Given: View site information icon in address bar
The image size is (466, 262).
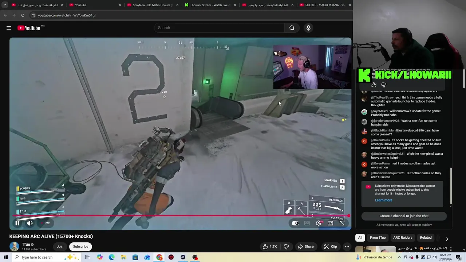Looking at the screenshot, I should (x=33, y=15).
